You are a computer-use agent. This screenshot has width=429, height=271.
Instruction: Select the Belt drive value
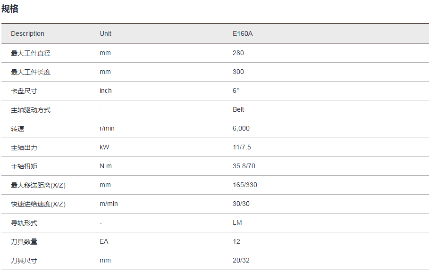click(x=238, y=109)
